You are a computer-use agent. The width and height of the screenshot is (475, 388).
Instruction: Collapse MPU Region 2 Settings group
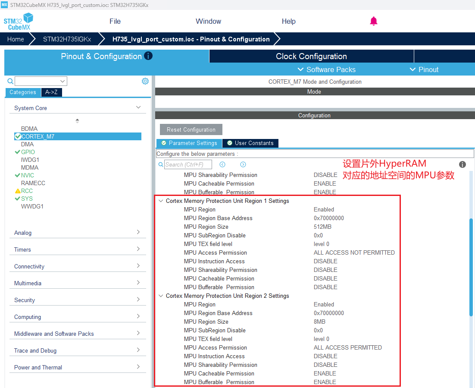tap(161, 296)
